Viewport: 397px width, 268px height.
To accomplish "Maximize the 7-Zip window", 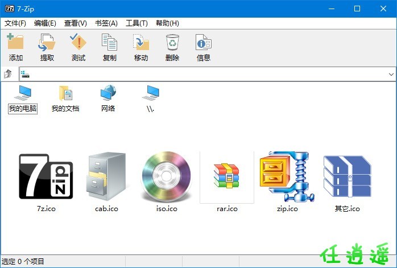I will coord(357,9).
